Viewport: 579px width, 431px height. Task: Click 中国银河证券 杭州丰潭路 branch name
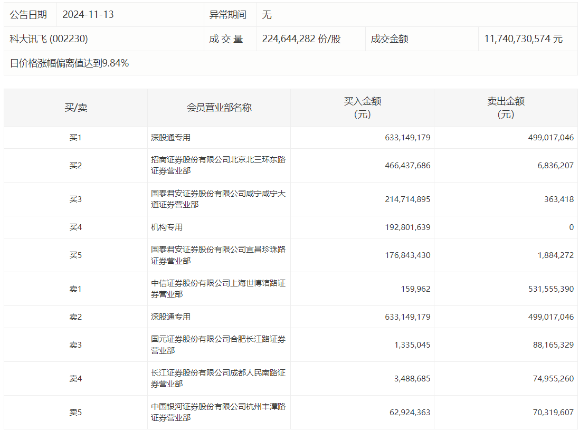[218, 412]
